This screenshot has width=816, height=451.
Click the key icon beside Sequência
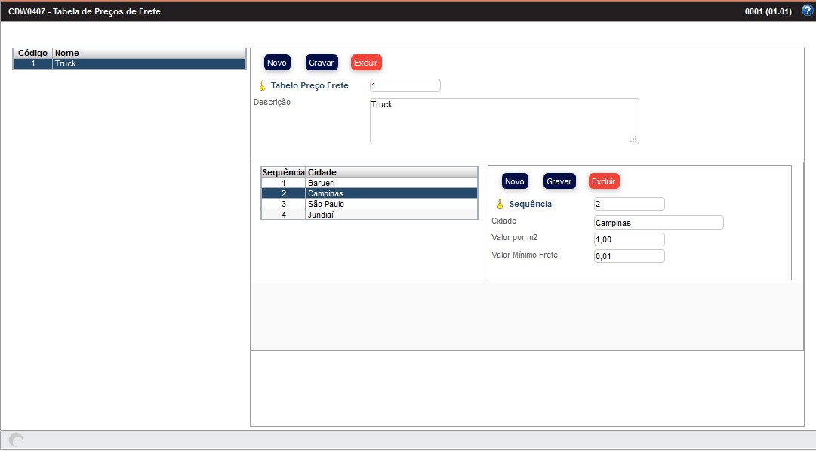pyautogui.click(x=500, y=204)
